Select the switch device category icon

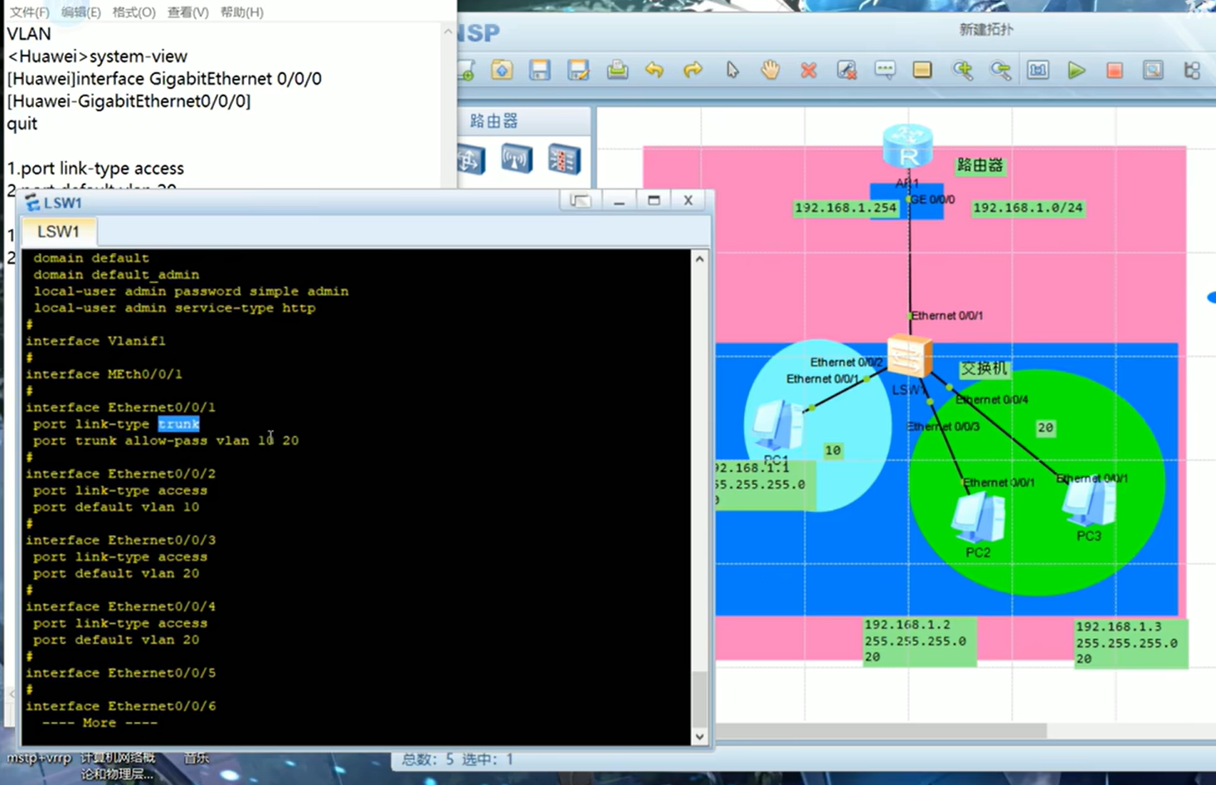(x=470, y=158)
